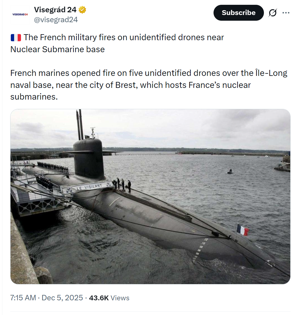Click the gold verified badge
This screenshot has height=315, width=296.
pyautogui.click(x=82, y=10)
